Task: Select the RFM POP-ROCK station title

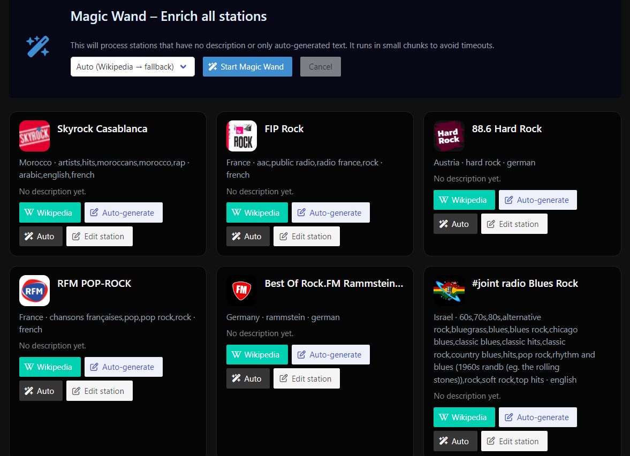Action: click(94, 284)
